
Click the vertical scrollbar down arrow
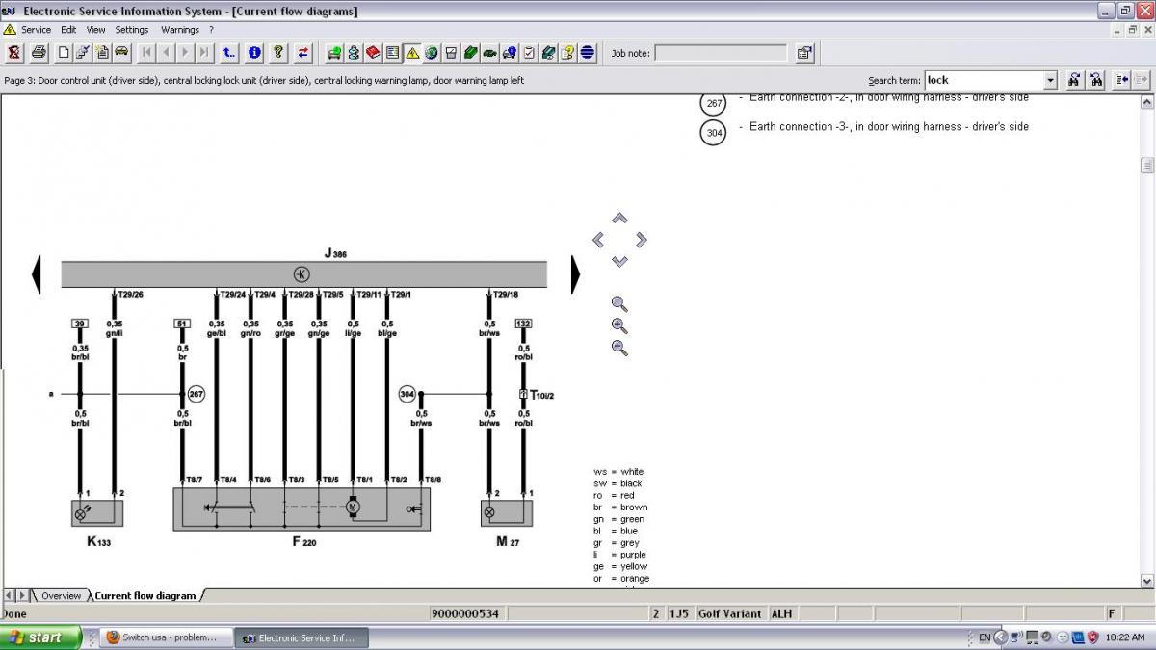coord(1146,581)
